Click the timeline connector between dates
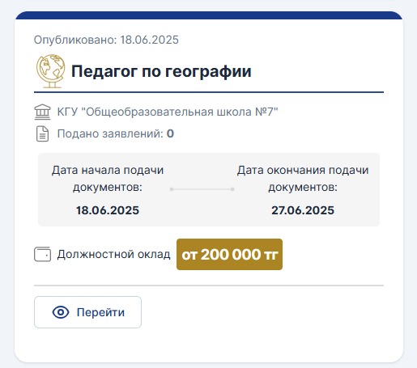Viewport: 417px width, 368px height. click(202, 189)
